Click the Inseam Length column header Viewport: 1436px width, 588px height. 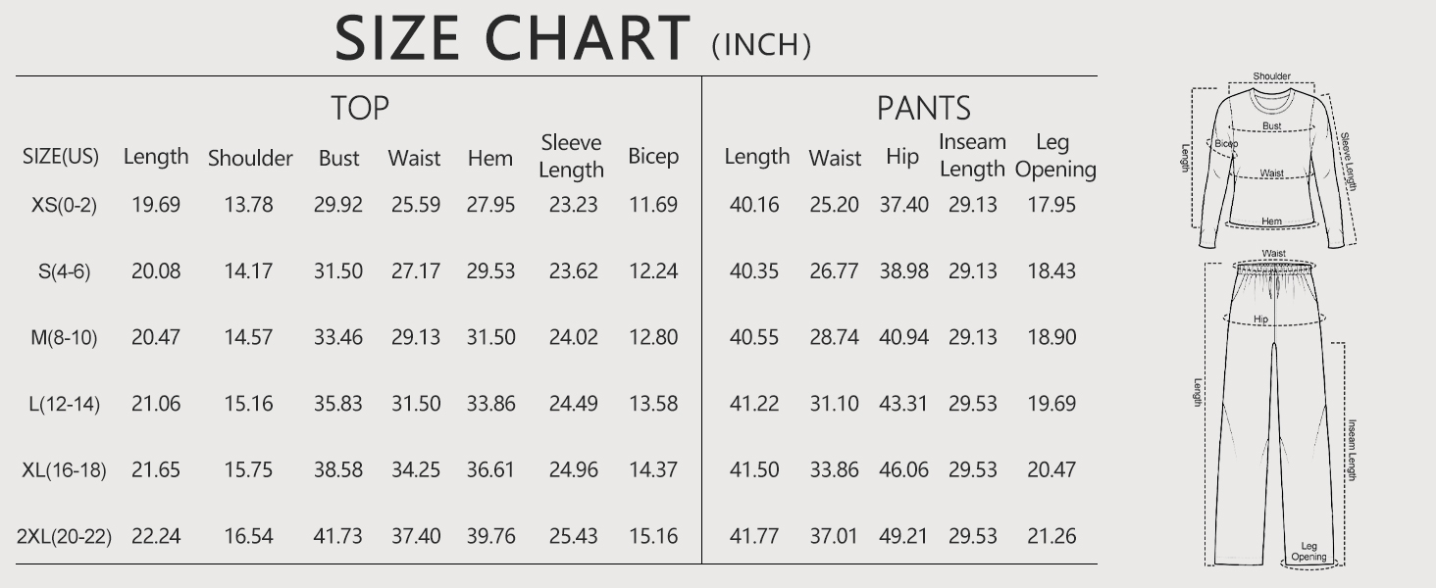972,156
